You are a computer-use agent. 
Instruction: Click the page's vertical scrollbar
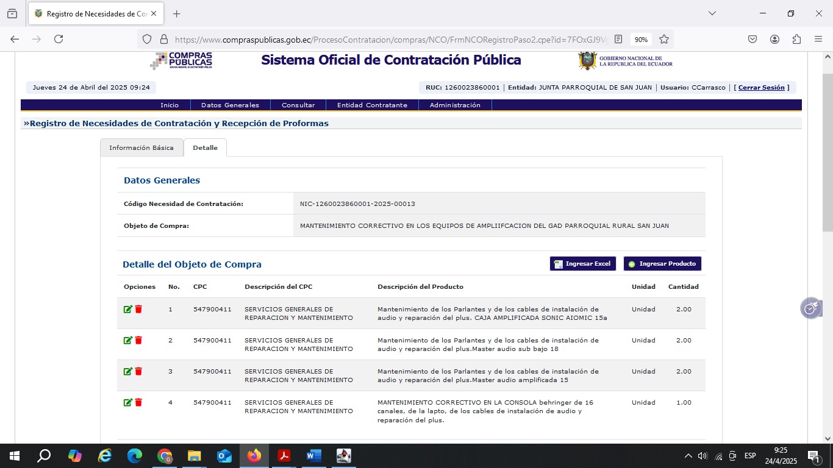(827, 152)
